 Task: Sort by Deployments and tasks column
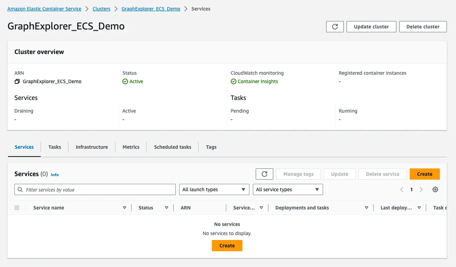pos(367,208)
